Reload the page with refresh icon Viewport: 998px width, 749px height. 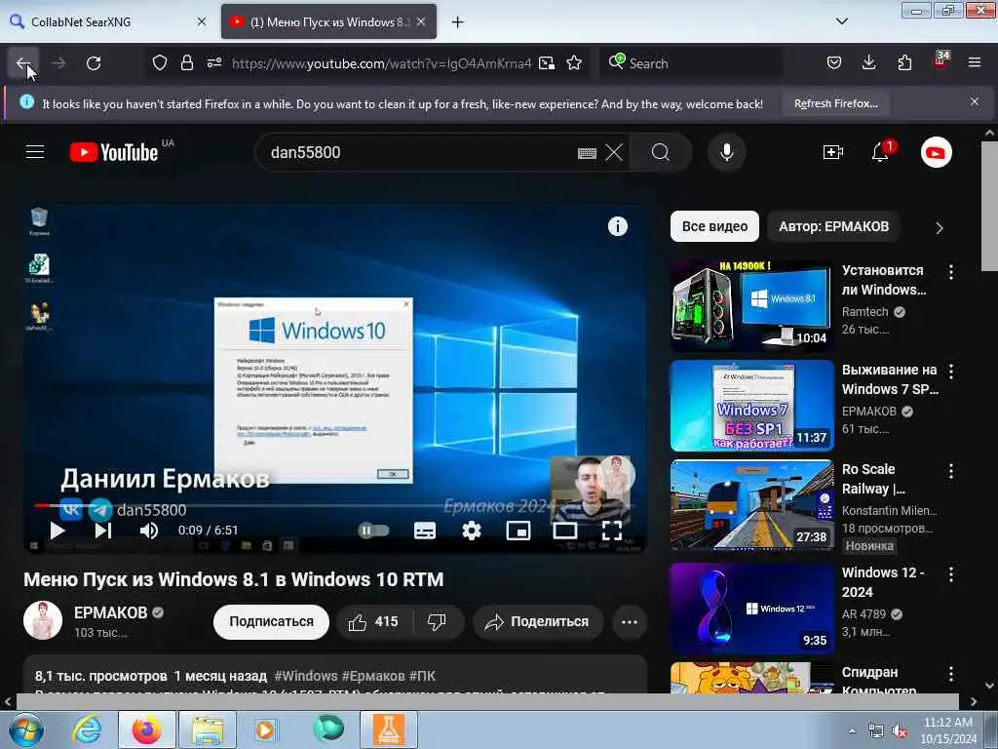click(x=94, y=63)
